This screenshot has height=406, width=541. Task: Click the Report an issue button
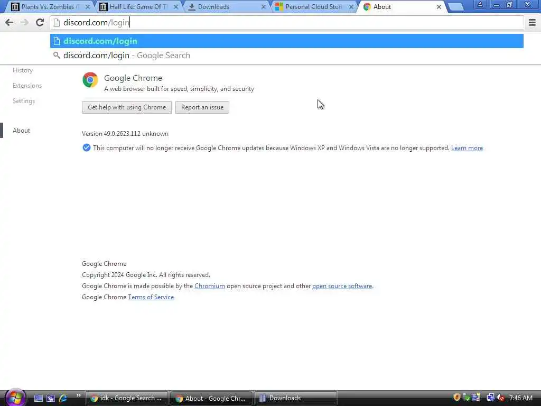coord(202,107)
